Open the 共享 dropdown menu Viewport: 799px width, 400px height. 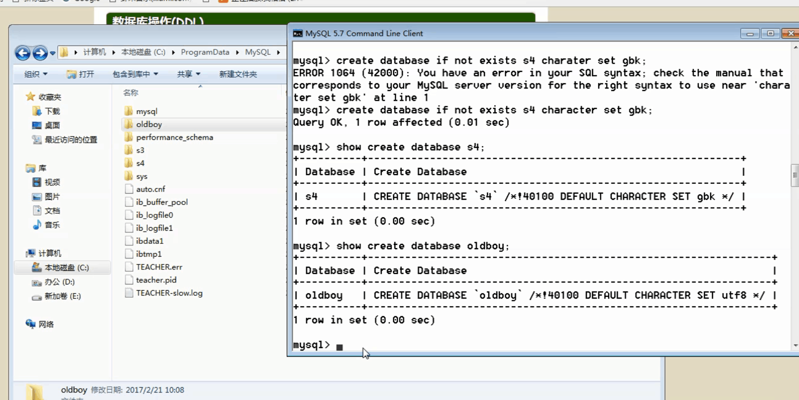pos(188,74)
